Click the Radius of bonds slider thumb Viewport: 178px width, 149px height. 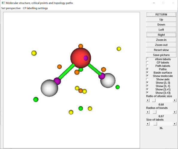(154, 112)
